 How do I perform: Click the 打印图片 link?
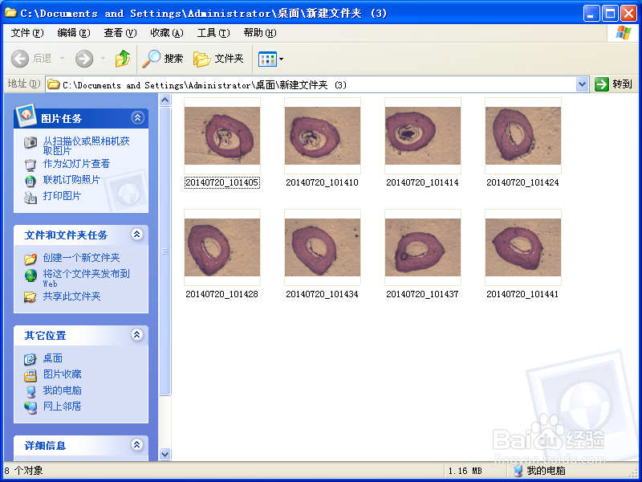coord(63,196)
